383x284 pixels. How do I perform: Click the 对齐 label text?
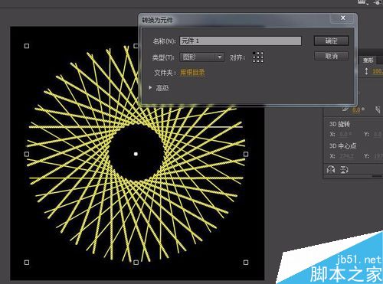click(x=237, y=58)
